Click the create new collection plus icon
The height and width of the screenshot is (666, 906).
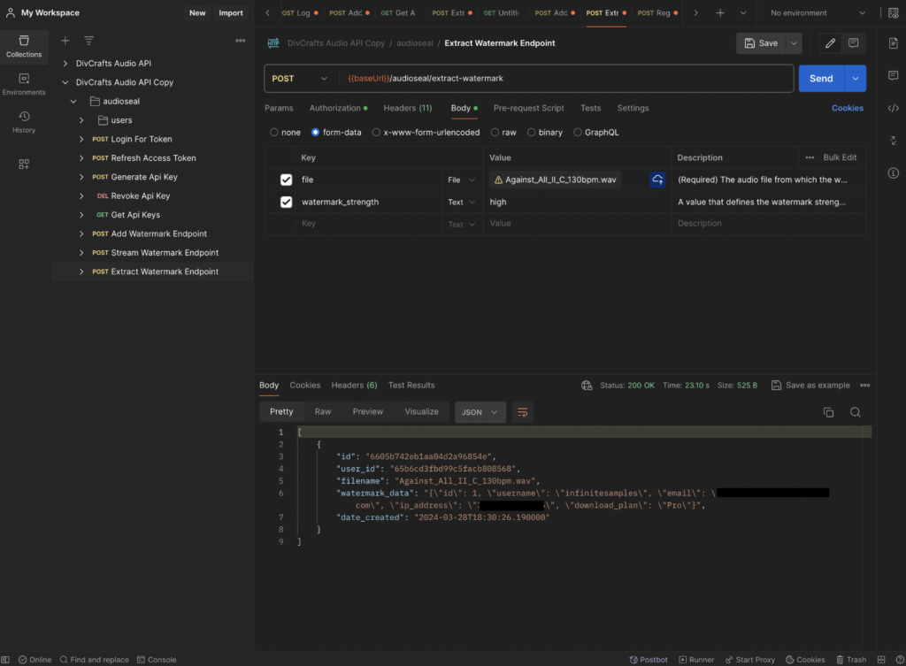point(65,41)
